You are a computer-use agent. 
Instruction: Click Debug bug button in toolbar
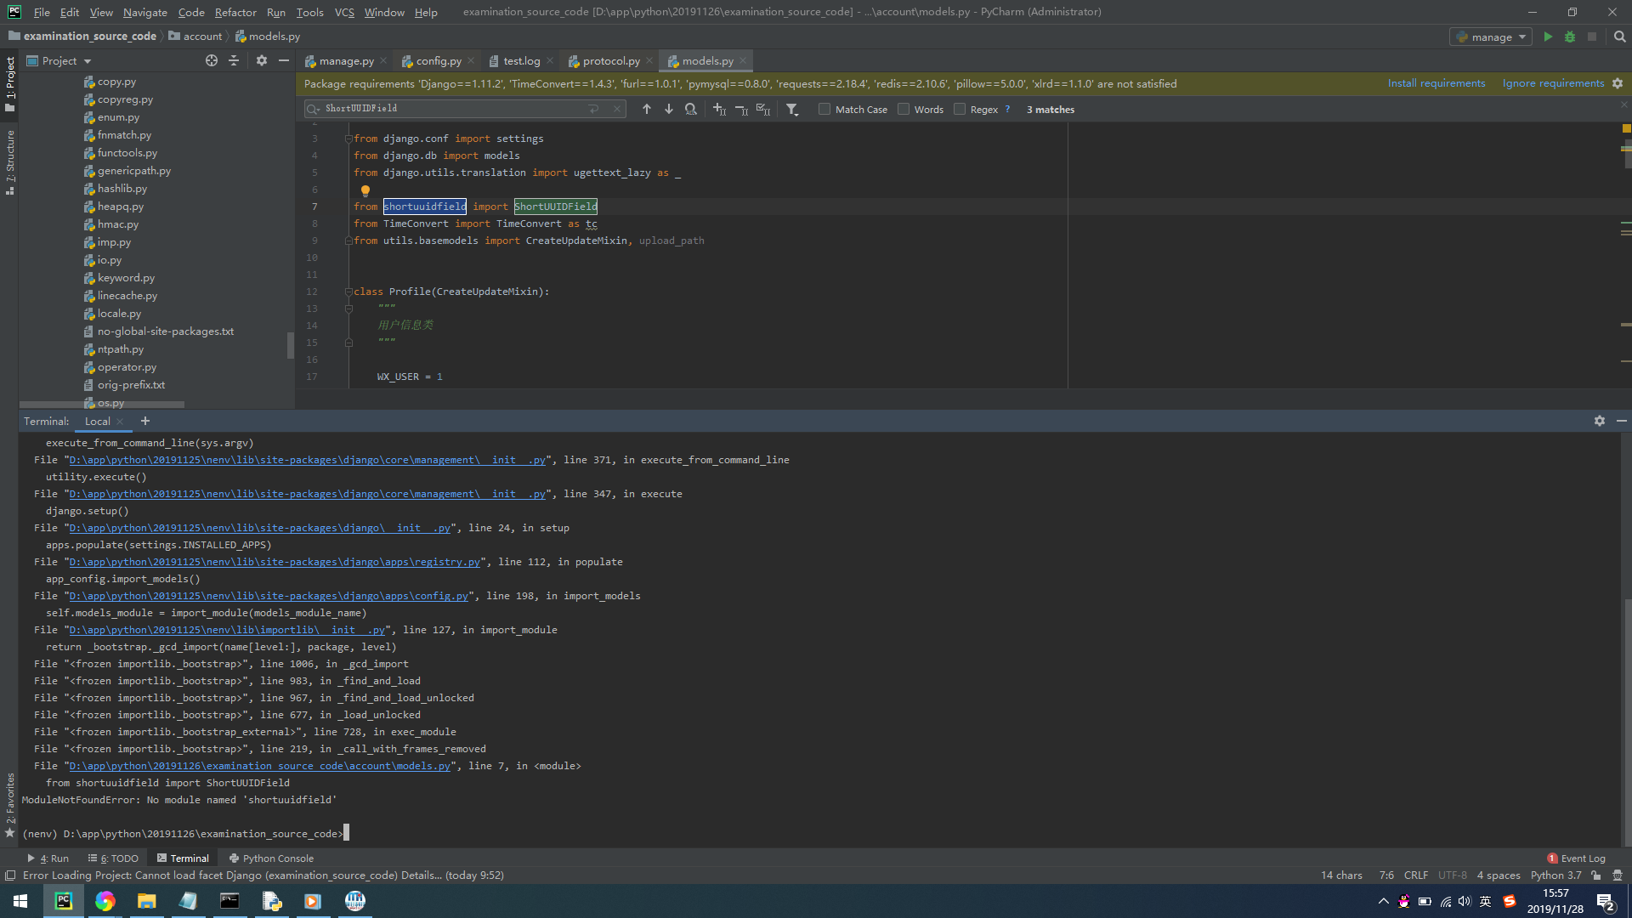point(1570,37)
